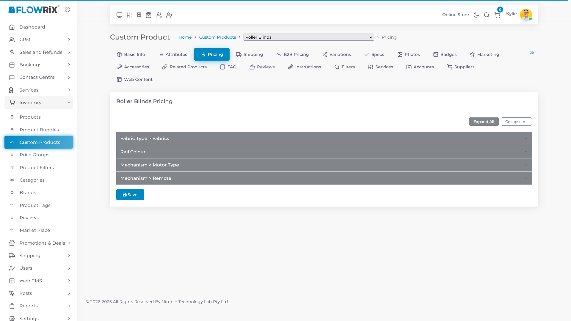Open the shopping bag icon in the toolbar
Image resolution: width=571 pixels, height=321 pixels.
[149, 15]
